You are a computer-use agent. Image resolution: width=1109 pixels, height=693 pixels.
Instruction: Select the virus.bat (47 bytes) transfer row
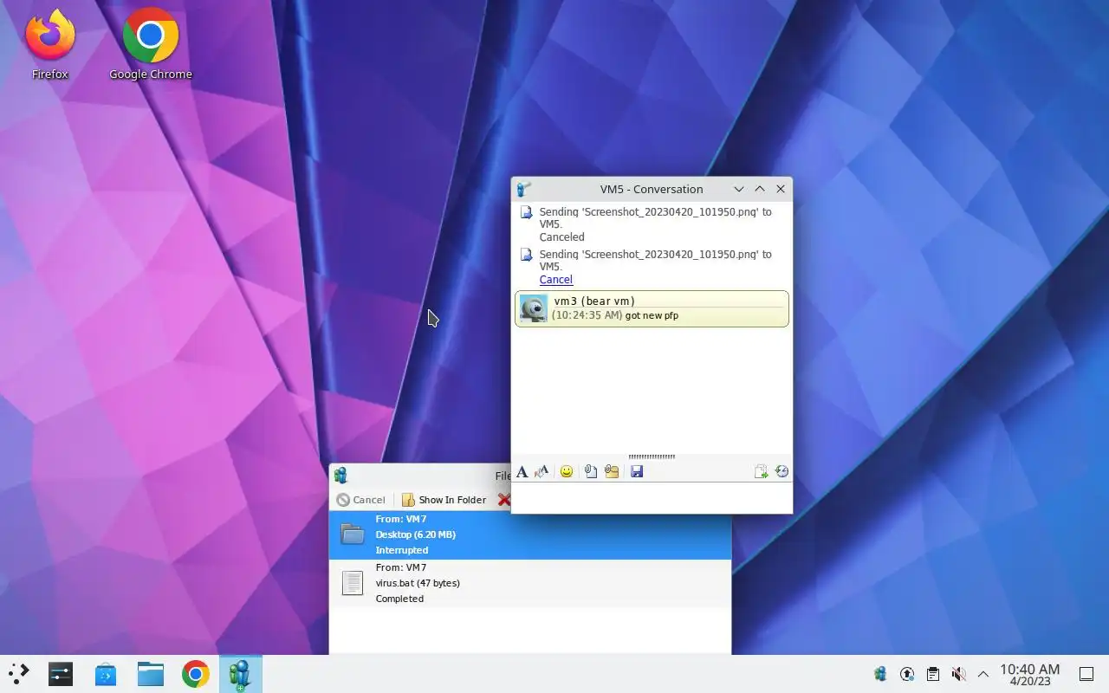(530, 583)
